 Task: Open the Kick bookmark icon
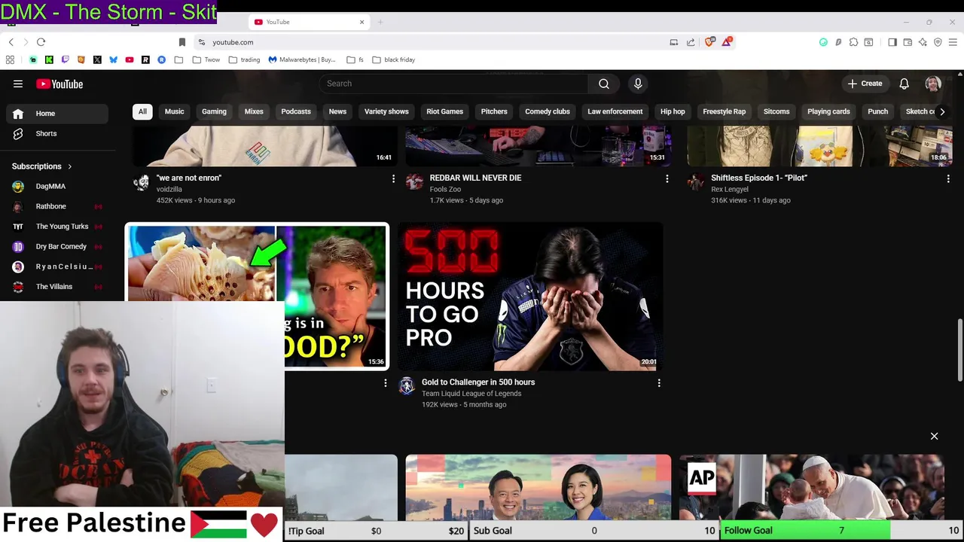[x=49, y=59]
